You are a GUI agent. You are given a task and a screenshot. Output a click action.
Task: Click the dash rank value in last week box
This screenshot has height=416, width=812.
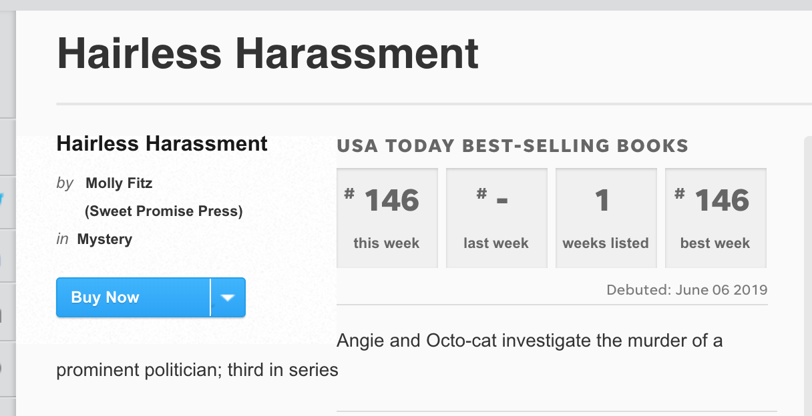pyautogui.click(x=501, y=201)
